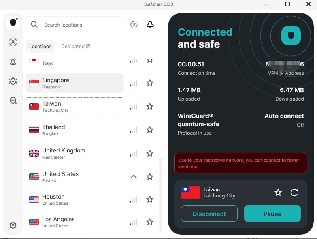Favorite the Singapore location star

tap(150, 83)
